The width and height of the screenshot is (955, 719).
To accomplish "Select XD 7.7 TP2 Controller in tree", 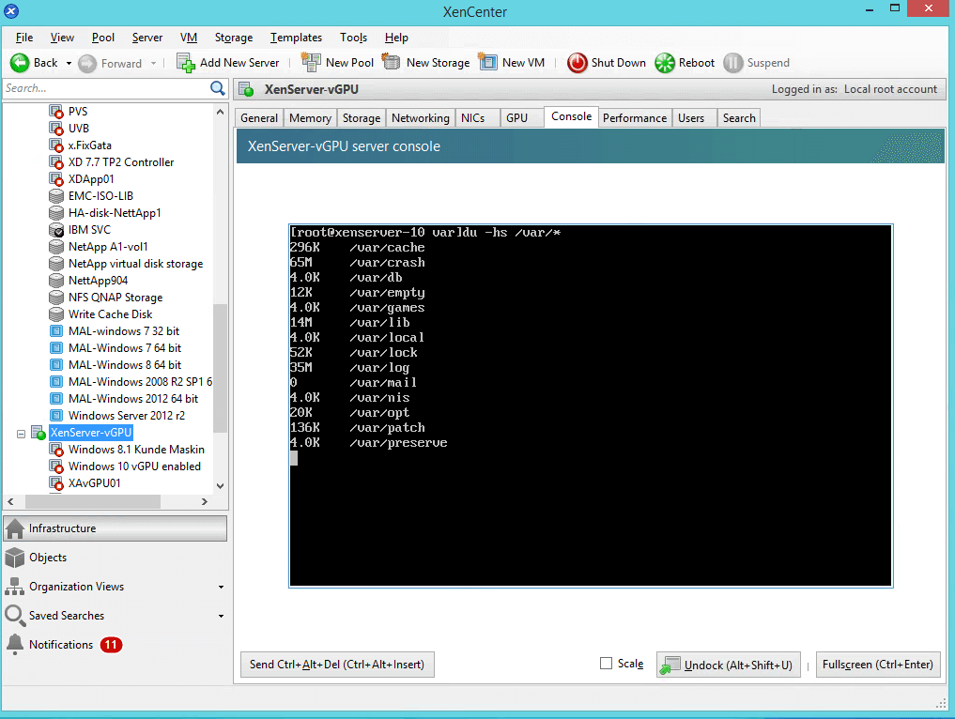I will (121, 162).
